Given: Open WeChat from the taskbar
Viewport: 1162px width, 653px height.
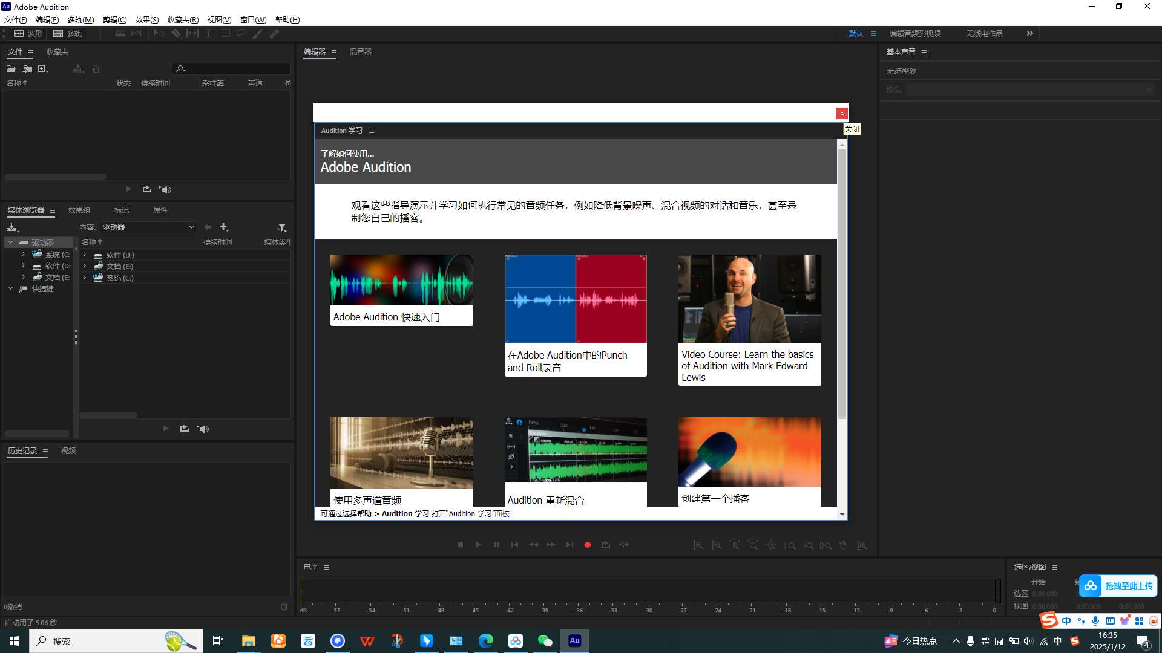Looking at the screenshot, I should tap(545, 641).
